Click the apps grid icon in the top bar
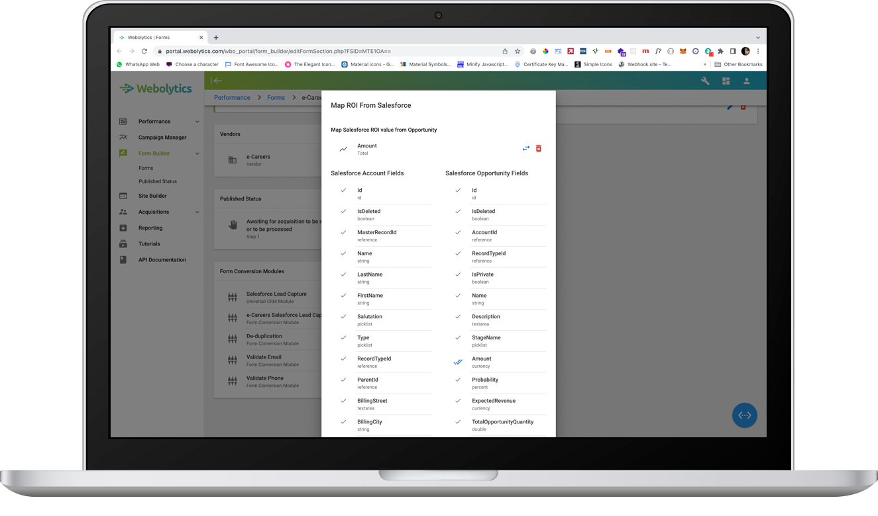This screenshot has height=516, width=878. pyautogui.click(x=726, y=80)
